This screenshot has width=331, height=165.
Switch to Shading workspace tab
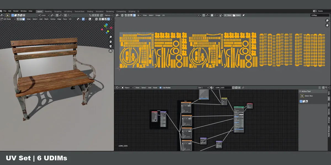90,11
